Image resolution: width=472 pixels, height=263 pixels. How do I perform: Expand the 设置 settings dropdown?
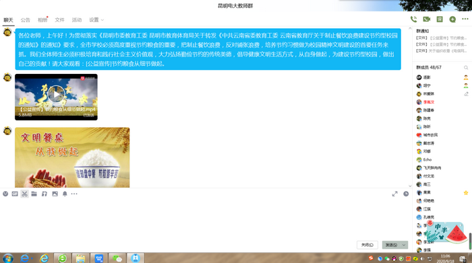[x=96, y=20]
